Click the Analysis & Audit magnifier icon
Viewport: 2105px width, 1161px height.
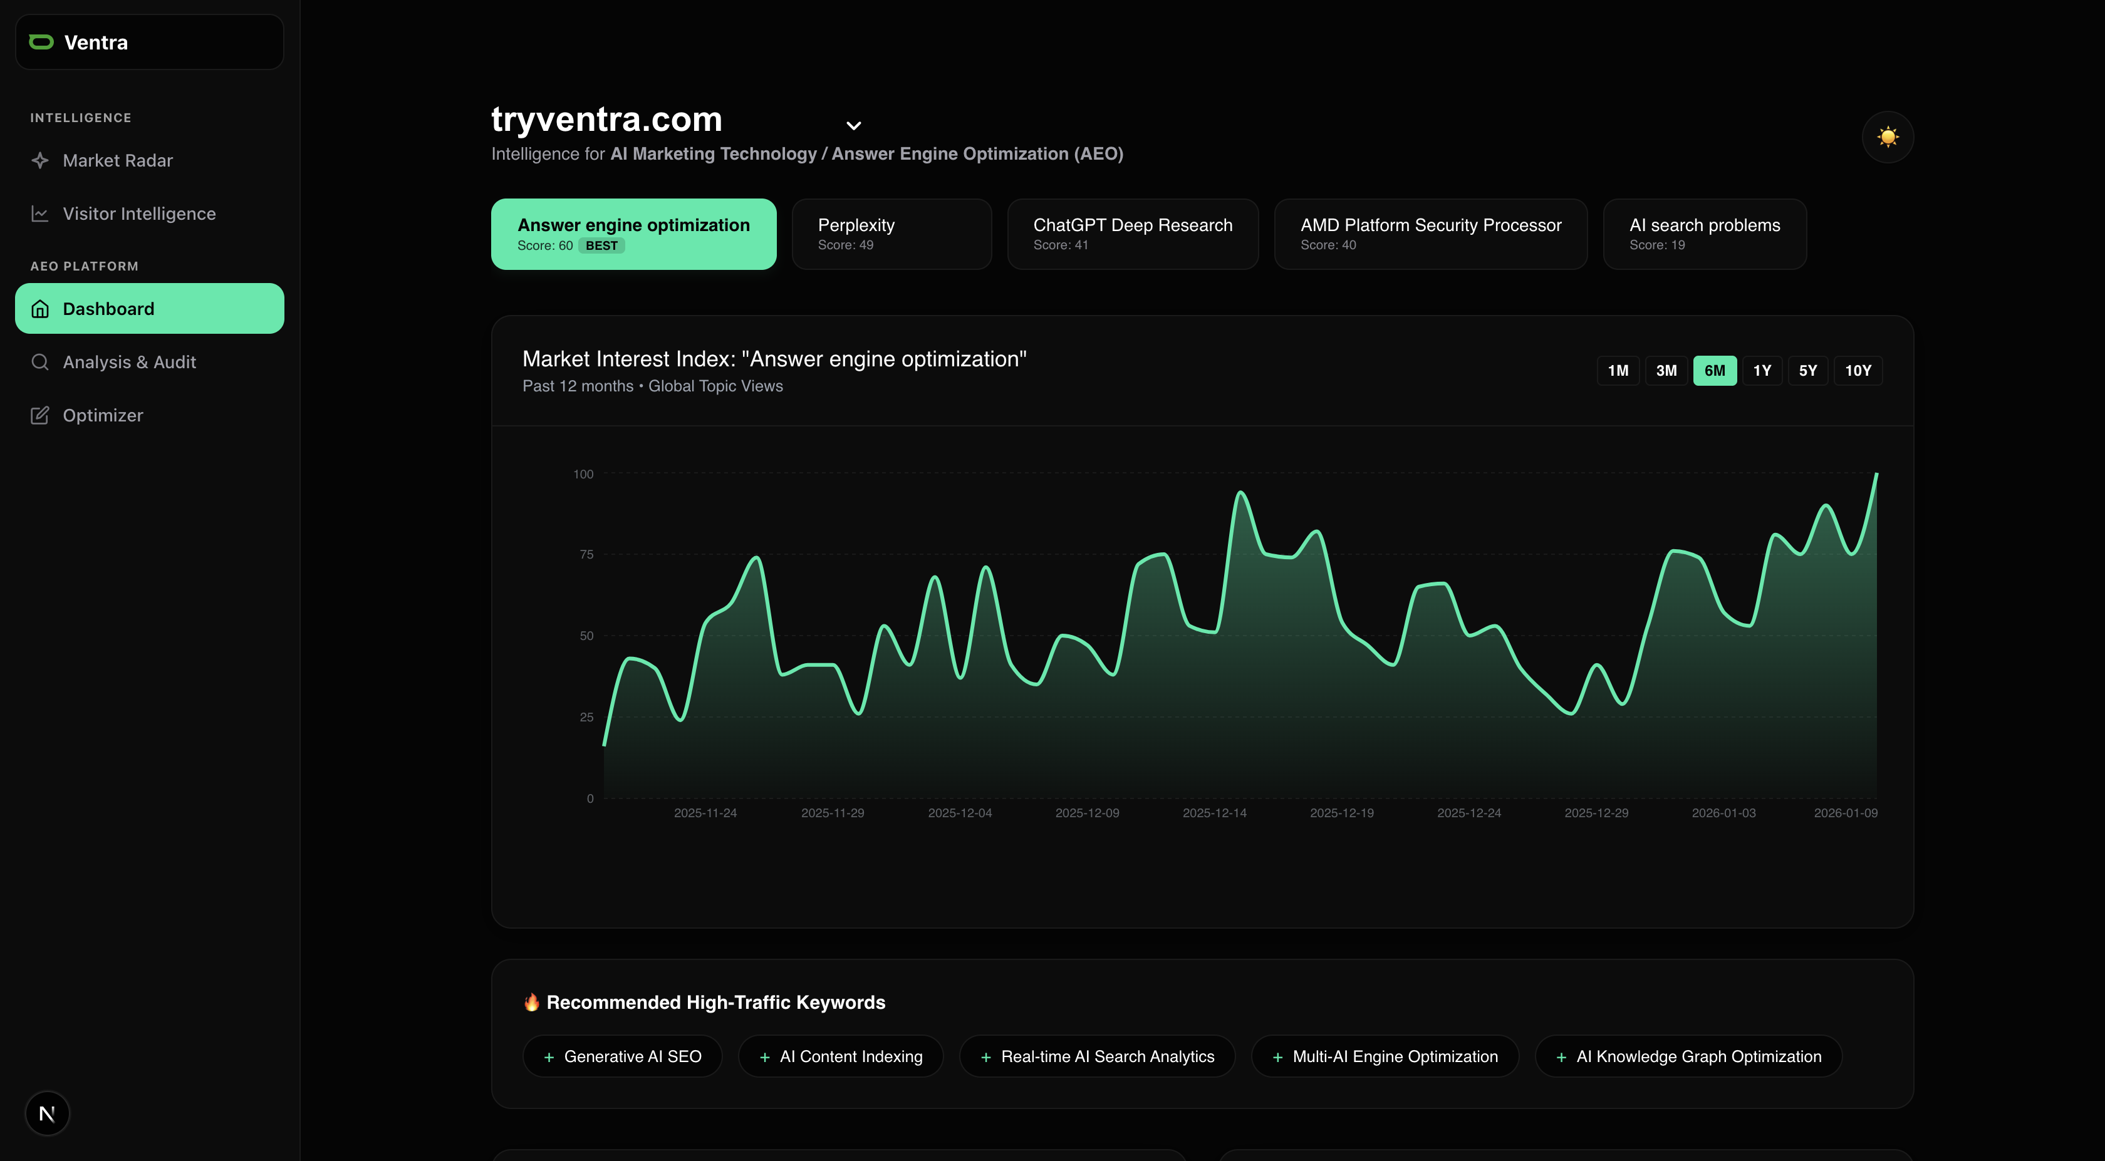pos(40,362)
